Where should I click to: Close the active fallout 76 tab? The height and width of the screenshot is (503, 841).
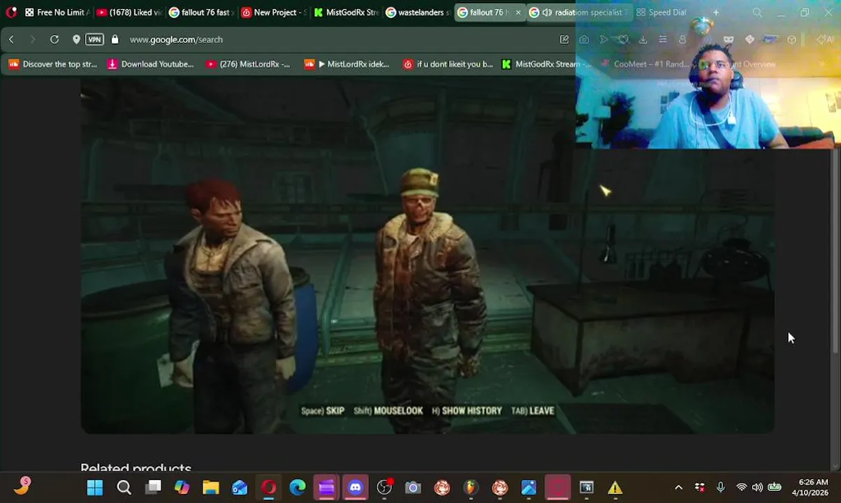tap(518, 13)
